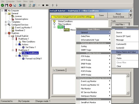Open the Help menu
The image size is (139, 104).
pos(31,1)
